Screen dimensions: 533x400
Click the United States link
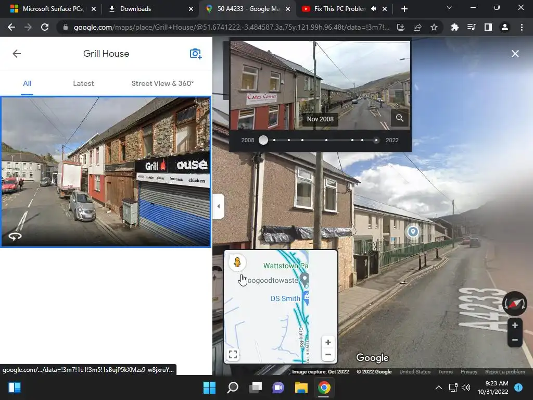click(x=415, y=372)
